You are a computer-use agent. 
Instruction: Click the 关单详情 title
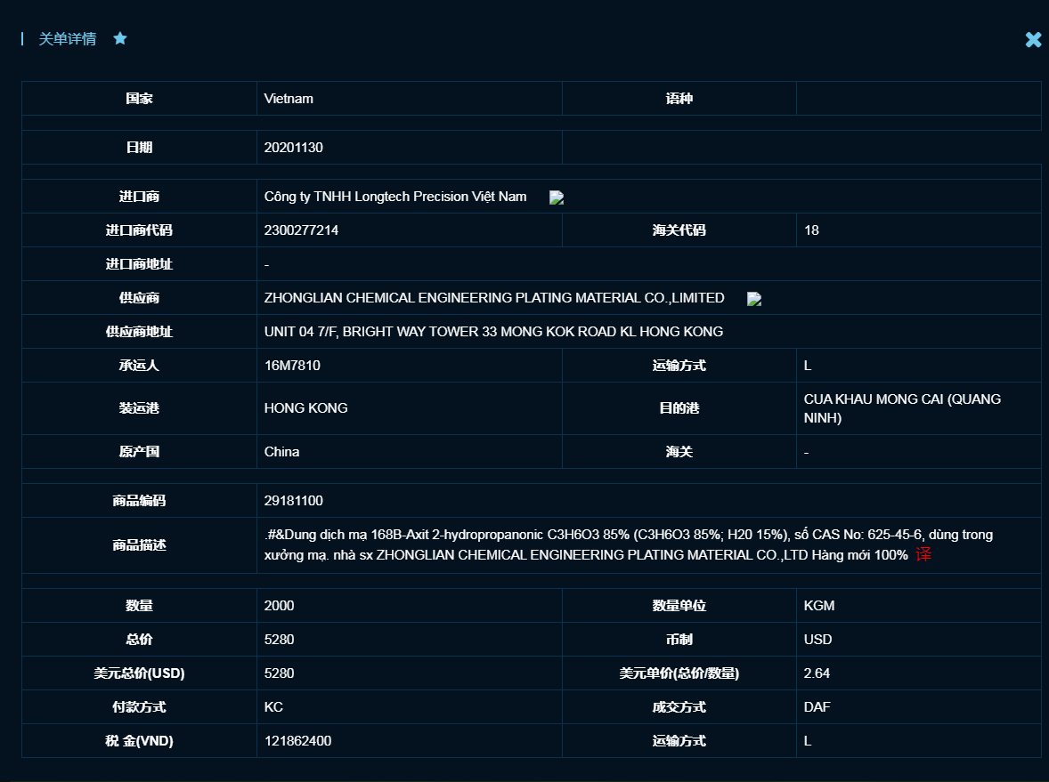tap(67, 39)
